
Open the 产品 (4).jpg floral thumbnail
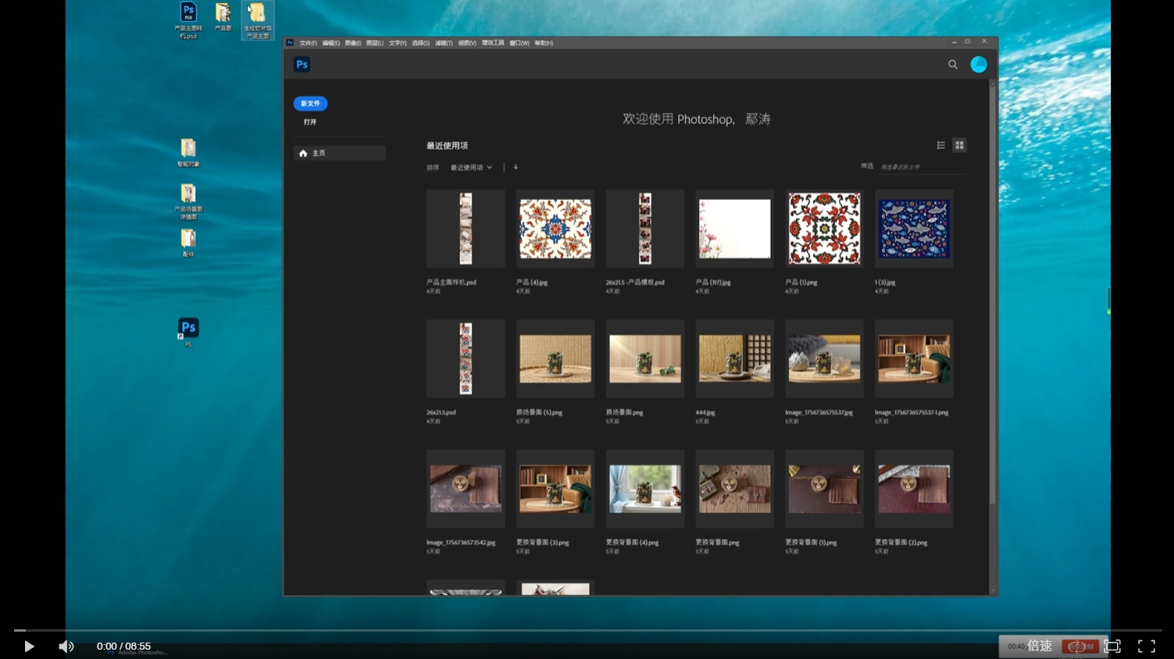555,229
